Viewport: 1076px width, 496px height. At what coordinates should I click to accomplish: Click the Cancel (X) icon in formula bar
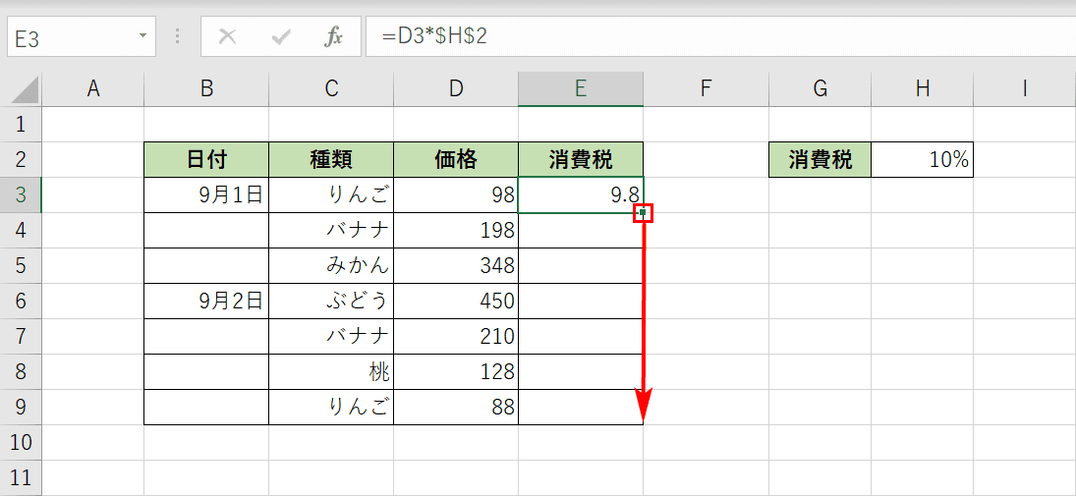point(227,37)
